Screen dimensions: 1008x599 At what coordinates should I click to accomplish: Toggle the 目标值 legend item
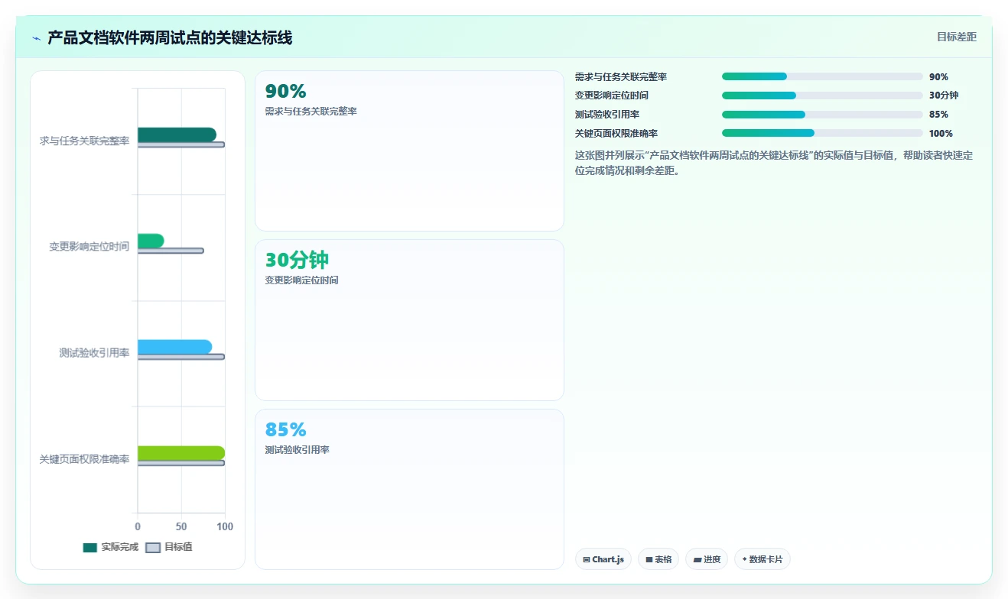(x=169, y=547)
